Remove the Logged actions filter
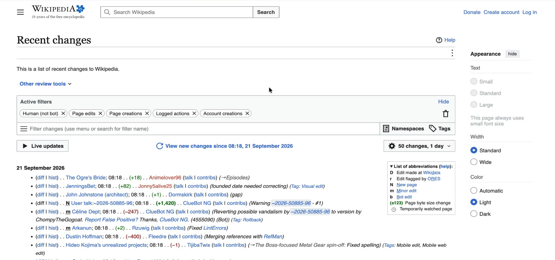The height and width of the screenshot is (260, 555). click(x=194, y=113)
